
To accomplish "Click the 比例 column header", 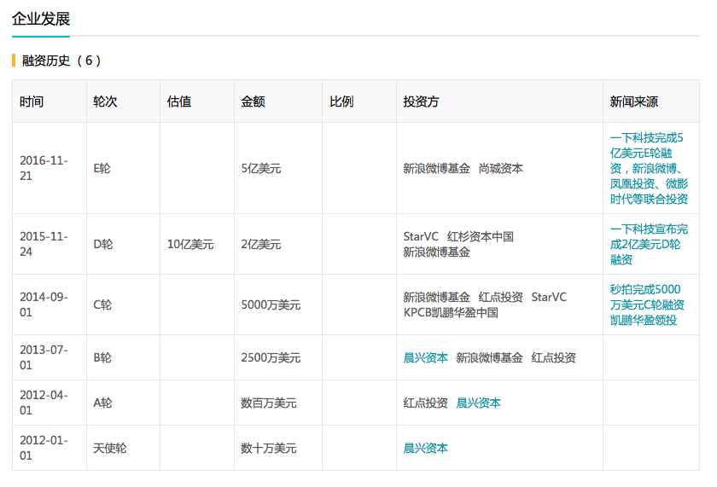I will [x=341, y=101].
